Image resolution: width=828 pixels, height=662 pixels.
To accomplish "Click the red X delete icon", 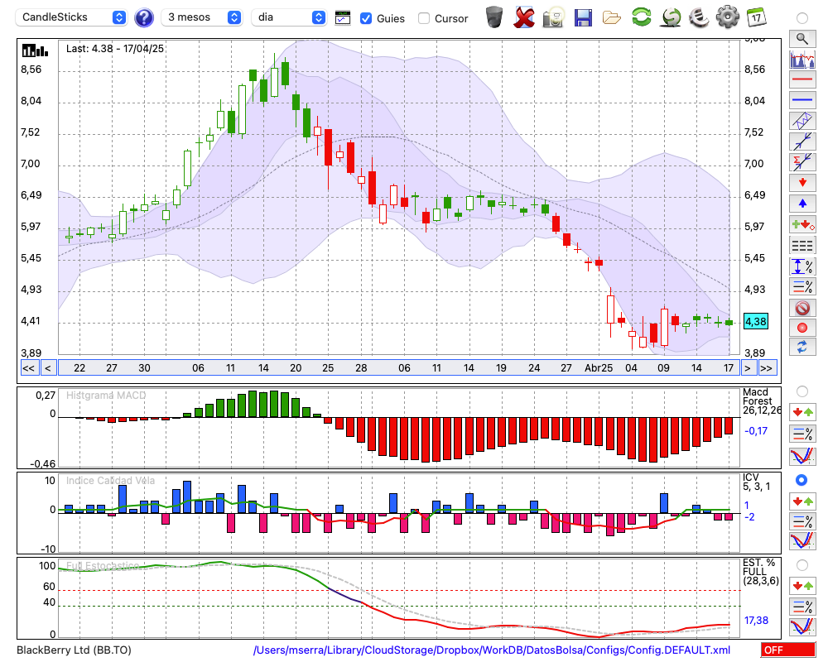I will 524,17.
